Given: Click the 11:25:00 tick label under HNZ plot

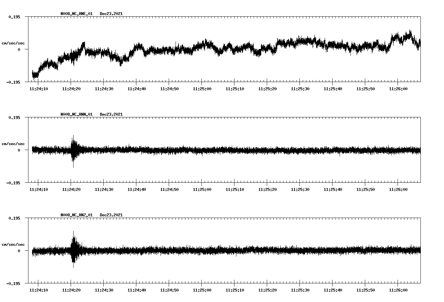Looking at the screenshot, I should pyautogui.click(x=202, y=290).
